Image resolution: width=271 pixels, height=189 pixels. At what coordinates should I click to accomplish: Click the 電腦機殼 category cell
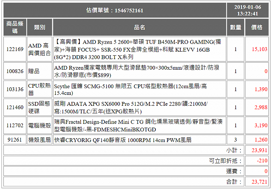coord(40,125)
